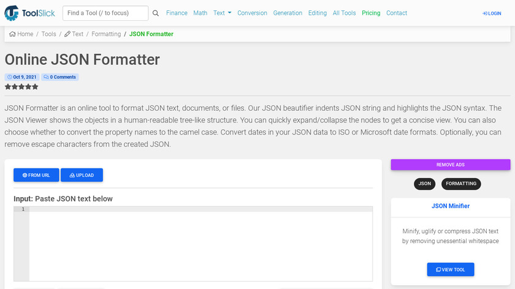Click the ToolSlick logo icon
The image size is (515, 289).
click(x=12, y=13)
